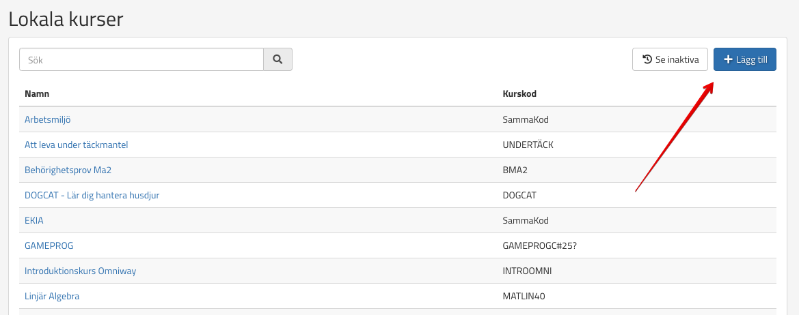Click the magnifying glass search button
The width and height of the screenshot is (799, 315).
277,59
